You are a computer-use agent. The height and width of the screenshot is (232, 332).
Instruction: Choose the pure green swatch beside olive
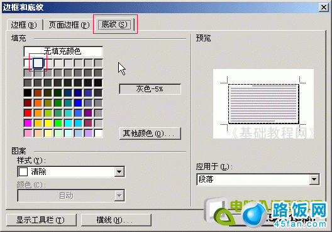pyautogui.click(x=58, y=103)
